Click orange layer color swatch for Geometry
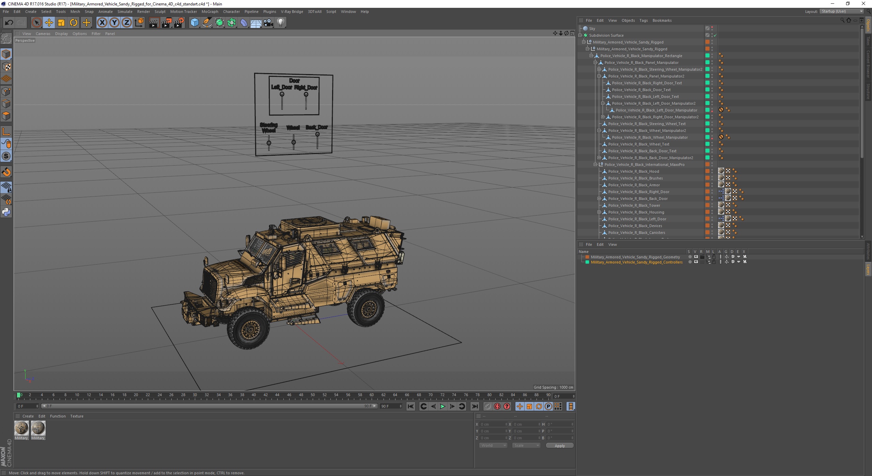 (x=587, y=257)
